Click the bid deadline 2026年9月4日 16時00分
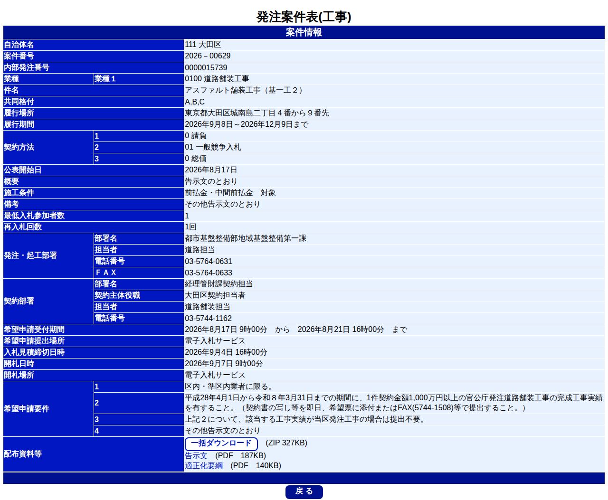608x500 pixels. [226, 352]
